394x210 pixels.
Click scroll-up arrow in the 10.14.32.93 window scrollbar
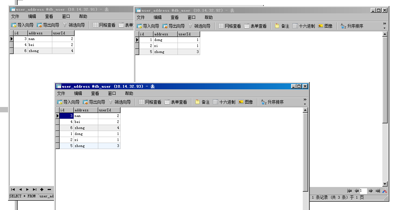pos(305,110)
